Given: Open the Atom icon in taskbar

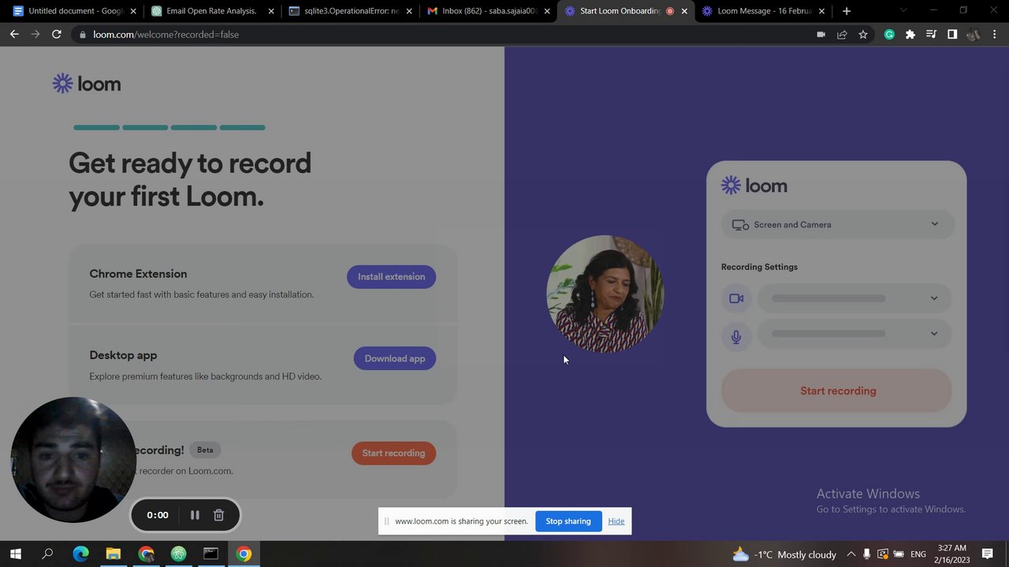Looking at the screenshot, I should [x=178, y=554].
